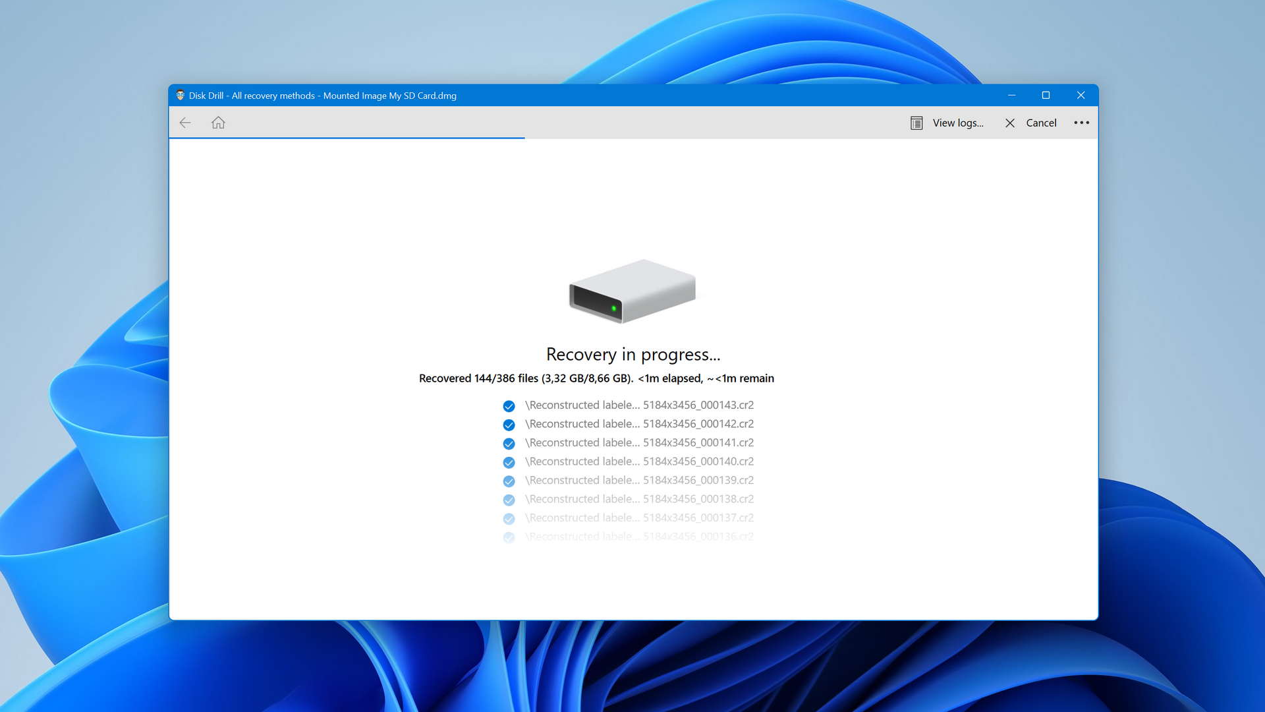Viewport: 1265px width, 712px height.
Task: Go back using the arrow icon
Action: tap(185, 123)
